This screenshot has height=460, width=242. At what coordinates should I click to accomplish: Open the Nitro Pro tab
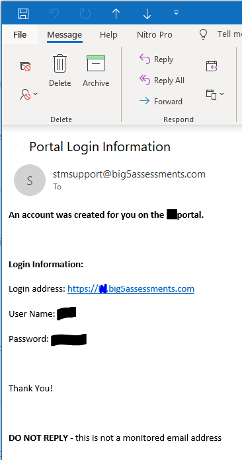pyautogui.click(x=155, y=34)
